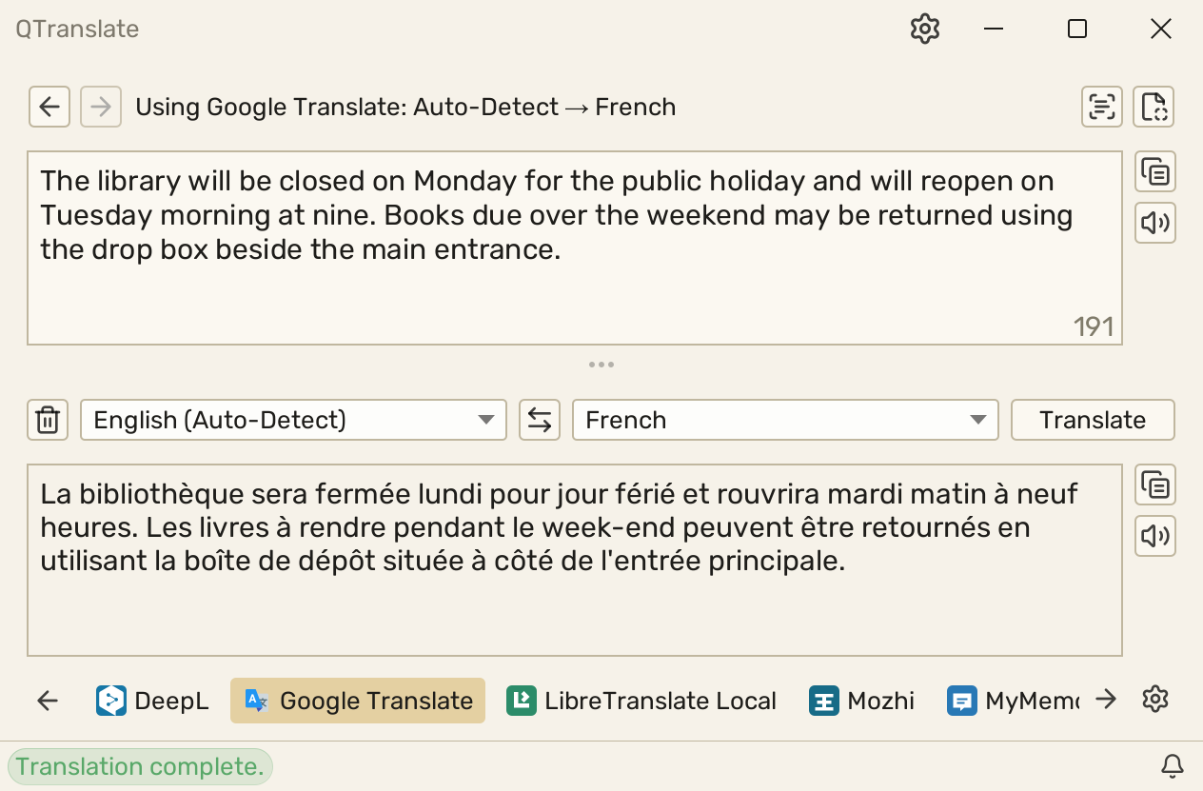The width and height of the screenshot is (1203, 791).
Task: Open settings gear in title bar
Action: [x=924, y=29]
